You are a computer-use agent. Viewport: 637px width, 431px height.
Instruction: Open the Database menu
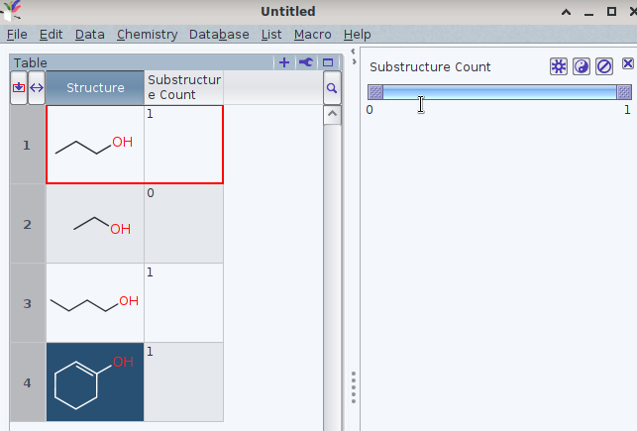point(219,34)
